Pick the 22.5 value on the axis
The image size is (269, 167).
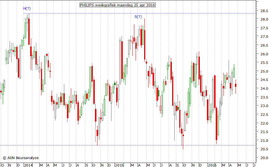[264, 115]
